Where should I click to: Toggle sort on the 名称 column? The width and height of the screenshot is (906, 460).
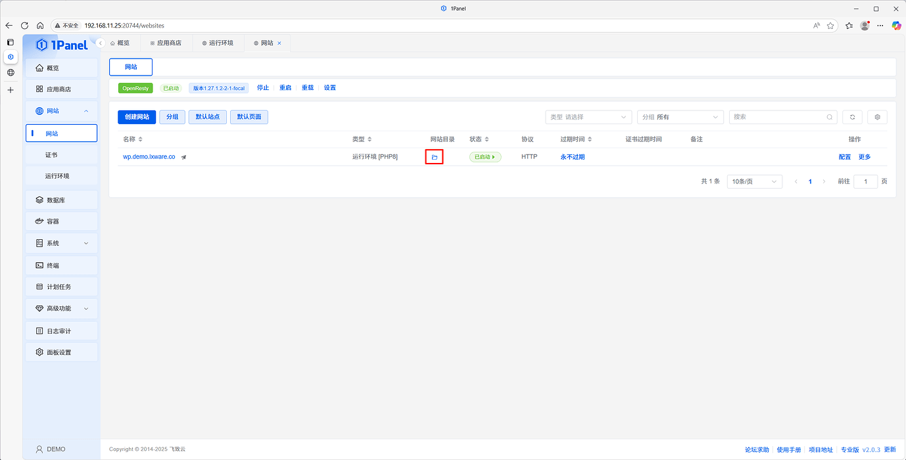click(139, 139)
